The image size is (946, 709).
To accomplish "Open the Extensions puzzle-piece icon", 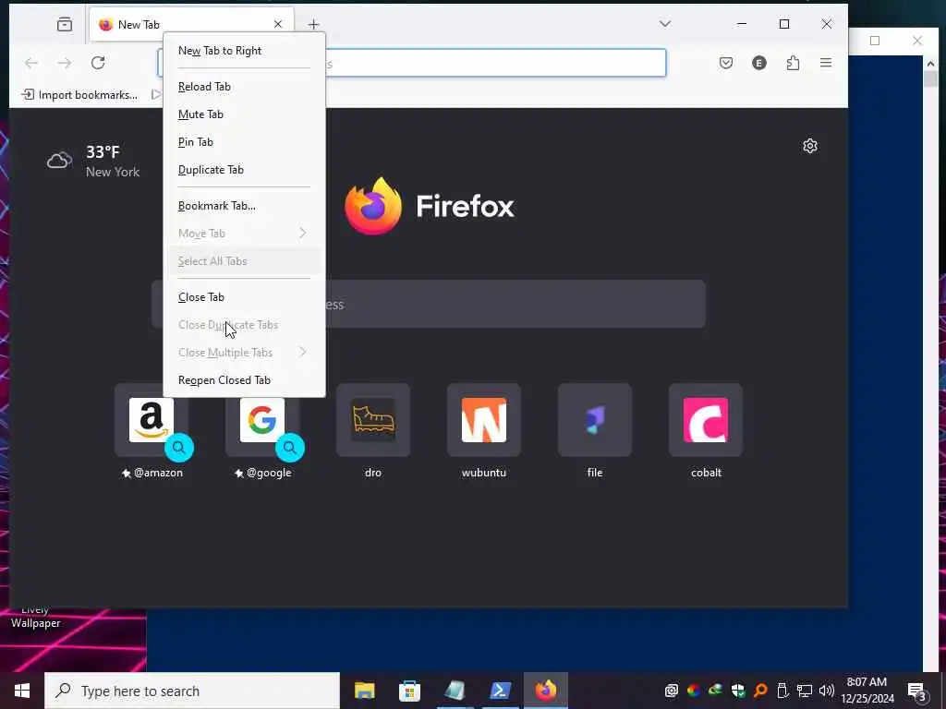I will (x=793, y=63).
